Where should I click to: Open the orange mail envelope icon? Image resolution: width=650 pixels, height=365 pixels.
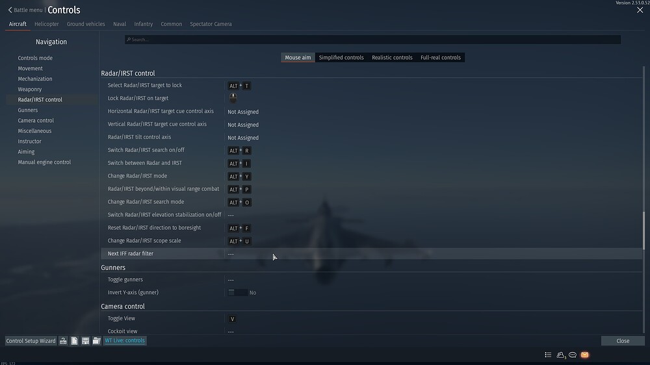point(584,355)
